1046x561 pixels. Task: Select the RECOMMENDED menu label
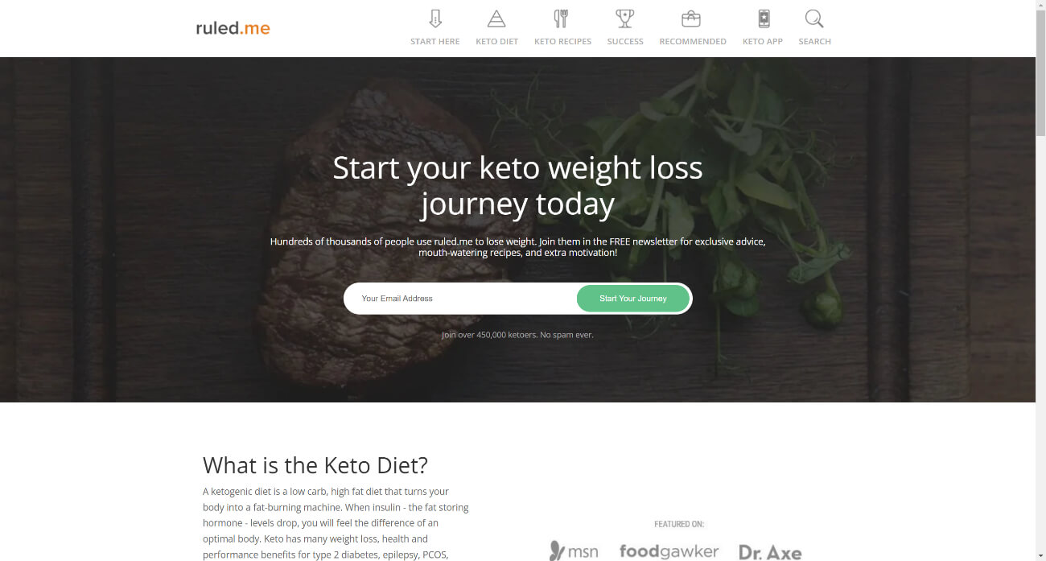pos(693,42)
